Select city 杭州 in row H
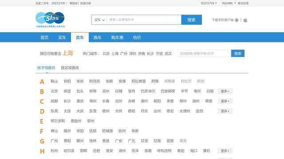Screen dimensions: 284x159 click(x=54, y=151)
